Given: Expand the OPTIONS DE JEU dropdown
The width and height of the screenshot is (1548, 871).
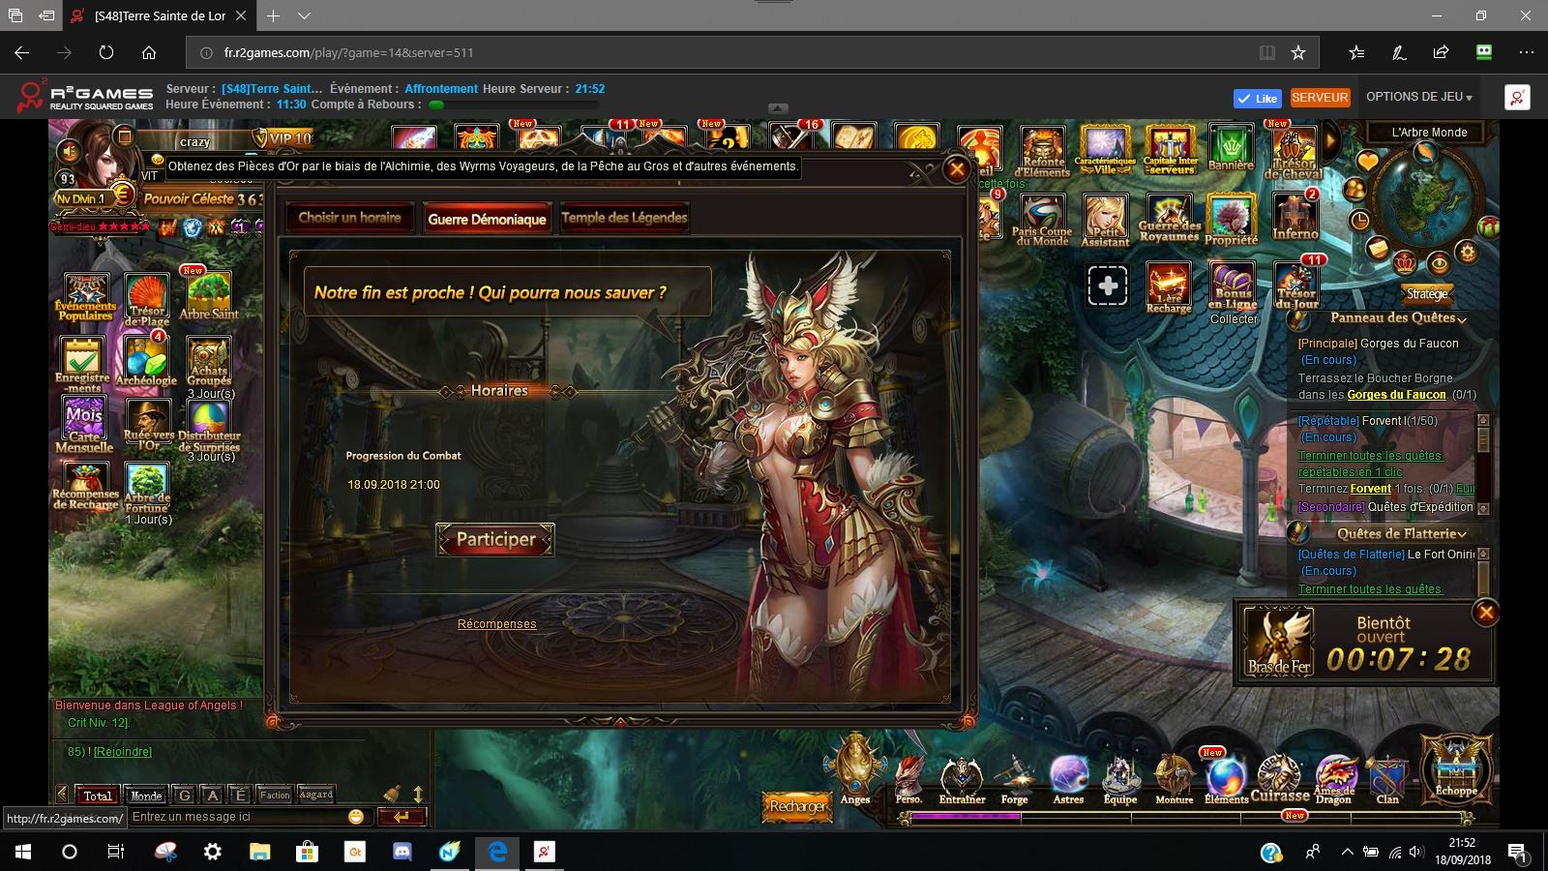Looking at the screenshot, I should pyautogui.click(x=1418, y=98).
